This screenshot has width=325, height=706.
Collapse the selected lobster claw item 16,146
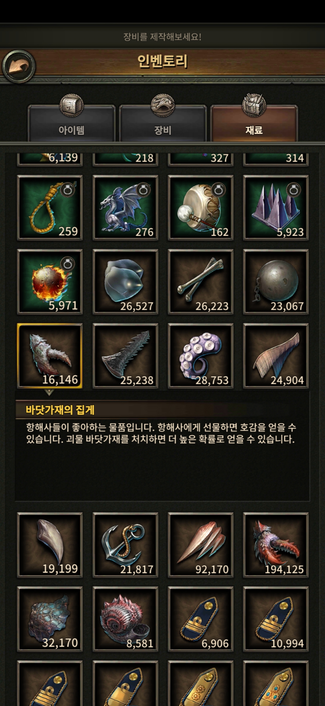tap(50, 356)
